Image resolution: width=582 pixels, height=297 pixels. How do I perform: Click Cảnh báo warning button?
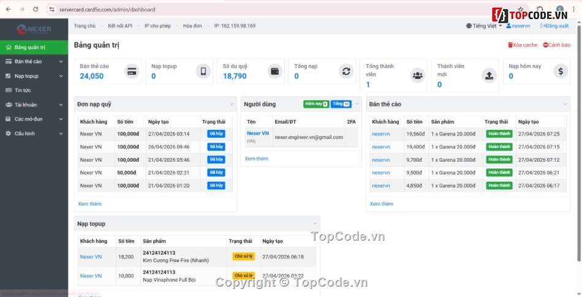[x=556, y=45]
